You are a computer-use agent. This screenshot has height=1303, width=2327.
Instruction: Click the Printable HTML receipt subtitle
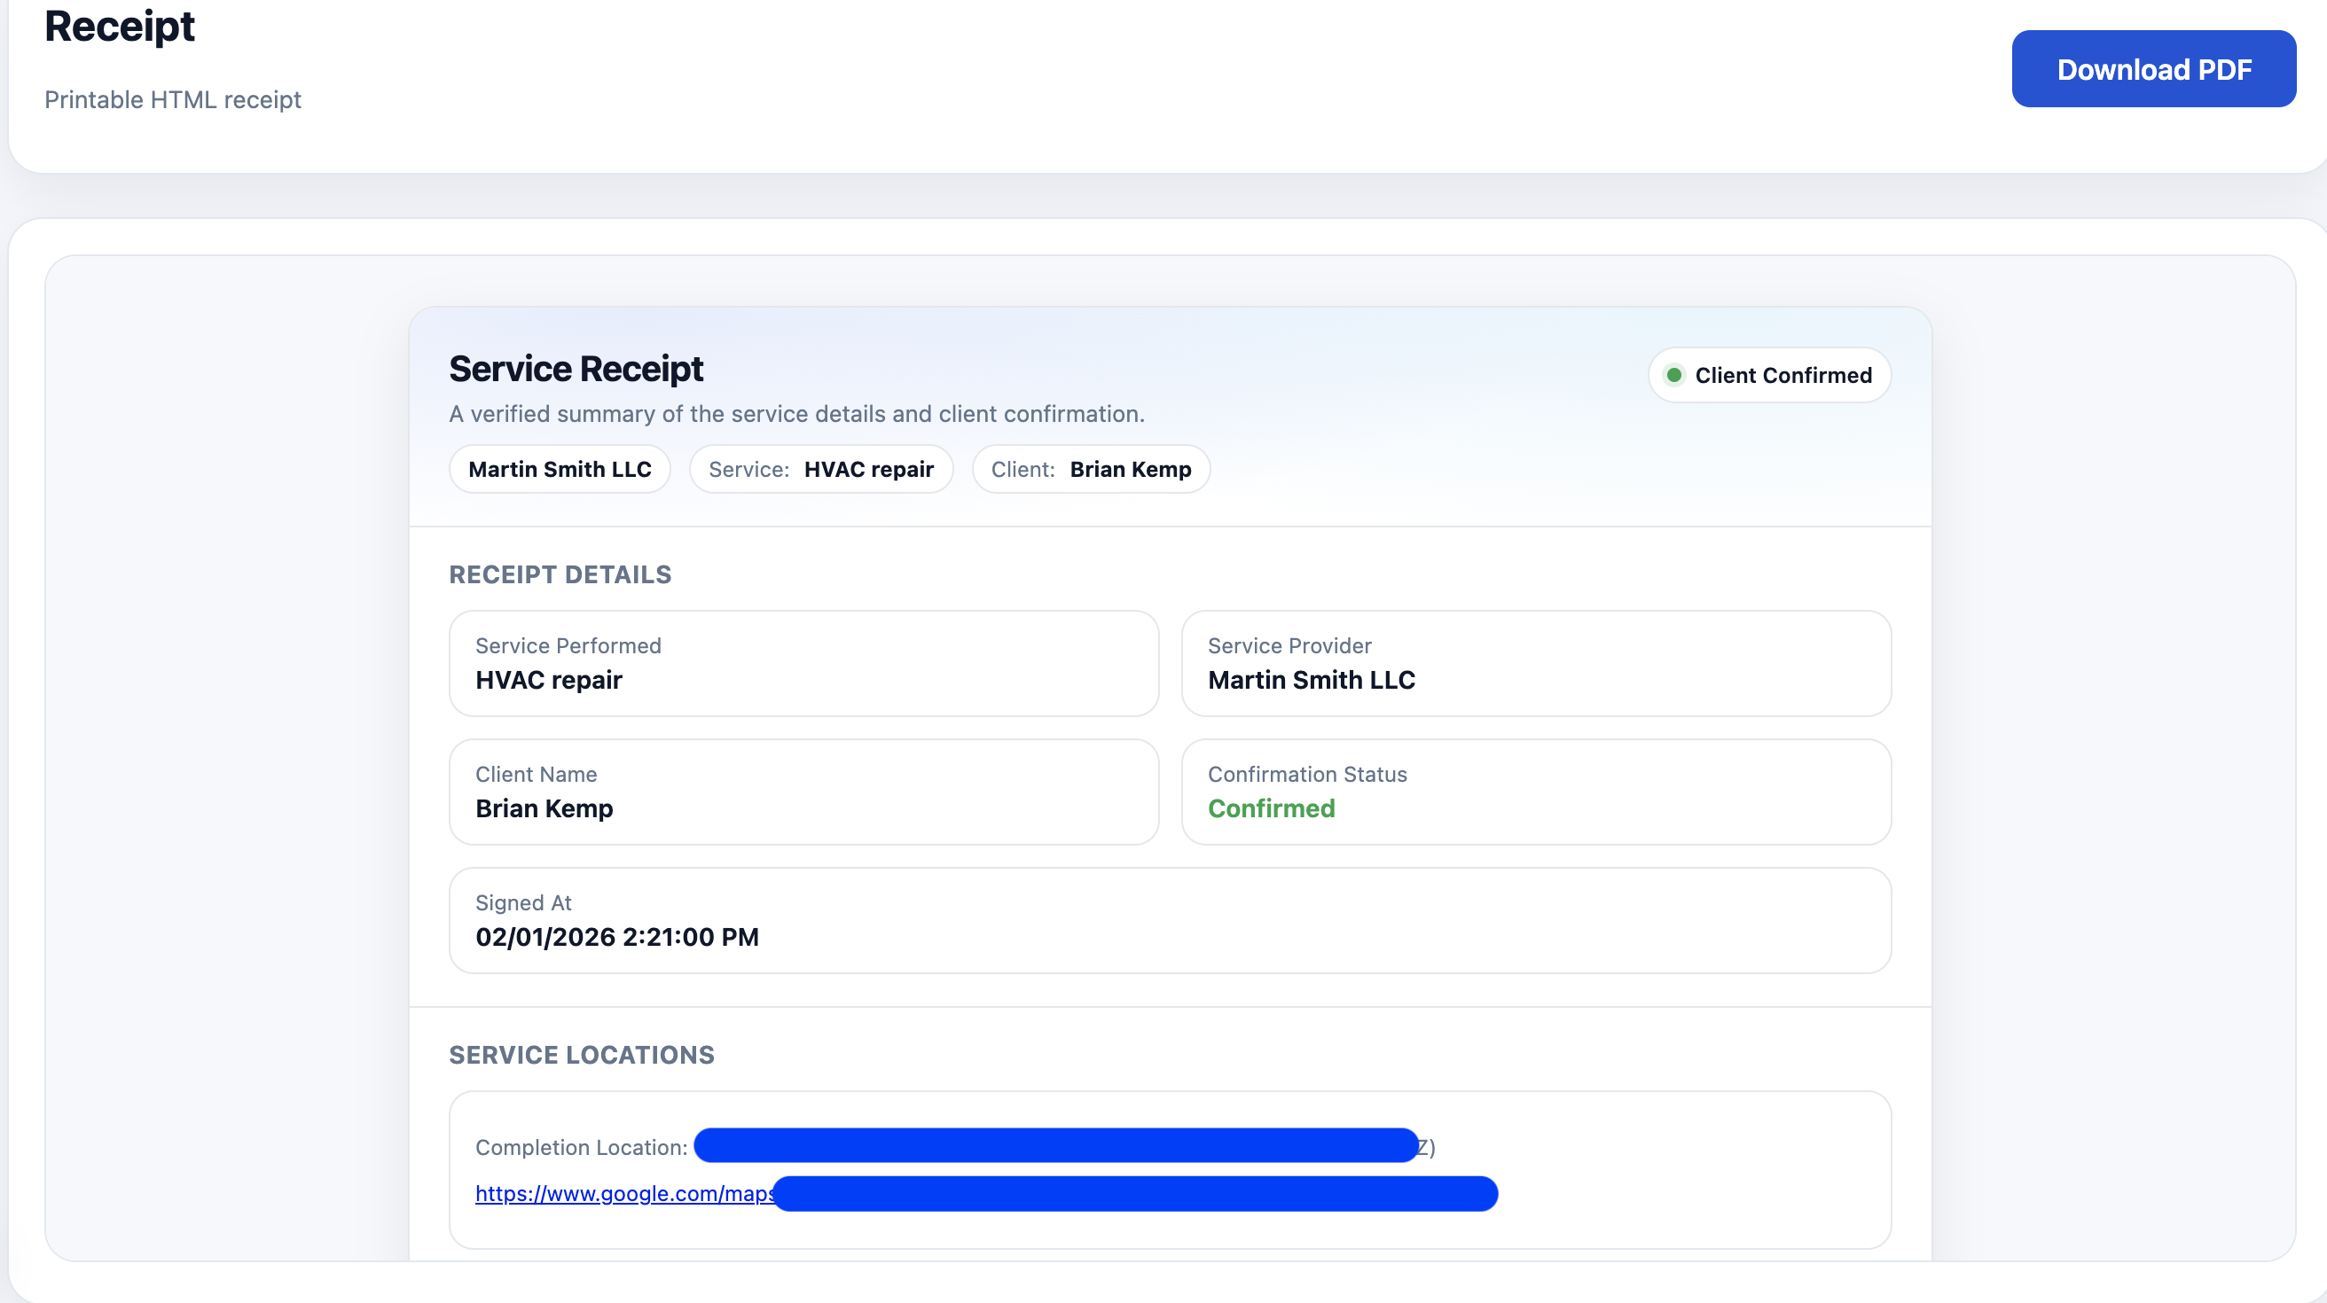[173, 99]
